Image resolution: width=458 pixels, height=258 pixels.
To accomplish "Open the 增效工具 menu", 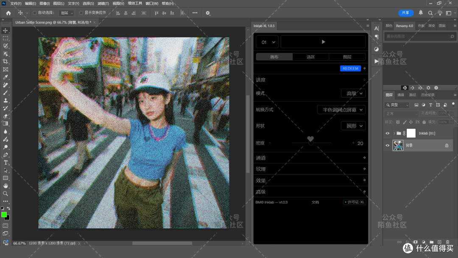I will pos(135,3).
